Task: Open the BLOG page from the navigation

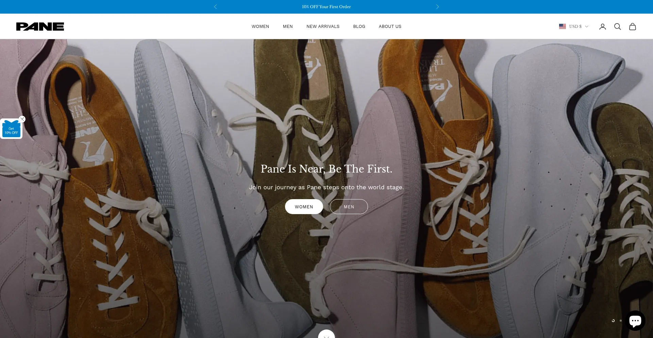Action: click(x=359, y=27)
